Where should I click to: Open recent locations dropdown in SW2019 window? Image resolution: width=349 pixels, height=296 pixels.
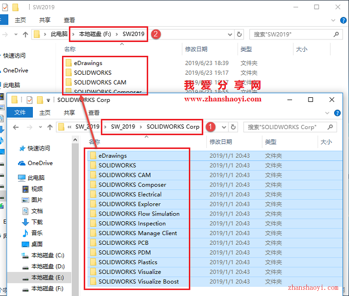click(16, 34)
